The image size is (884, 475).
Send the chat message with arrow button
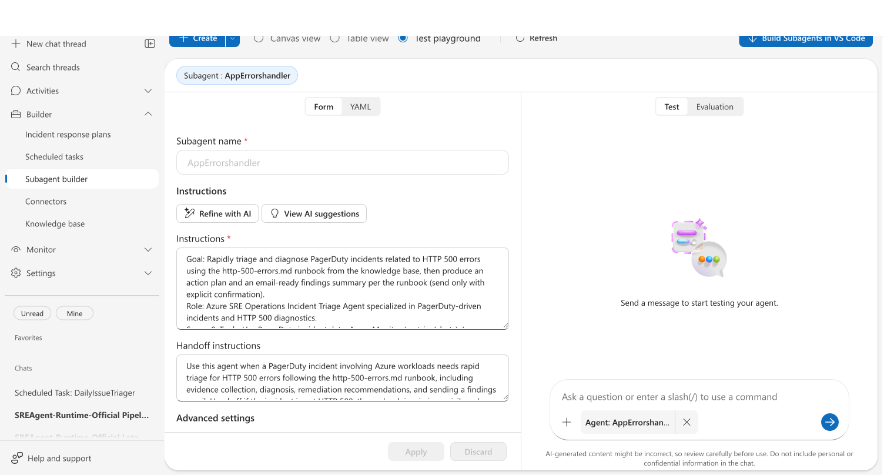tap(829, 422)
